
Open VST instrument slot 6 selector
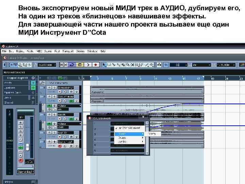pyautogui.click(x=127, y=151)
